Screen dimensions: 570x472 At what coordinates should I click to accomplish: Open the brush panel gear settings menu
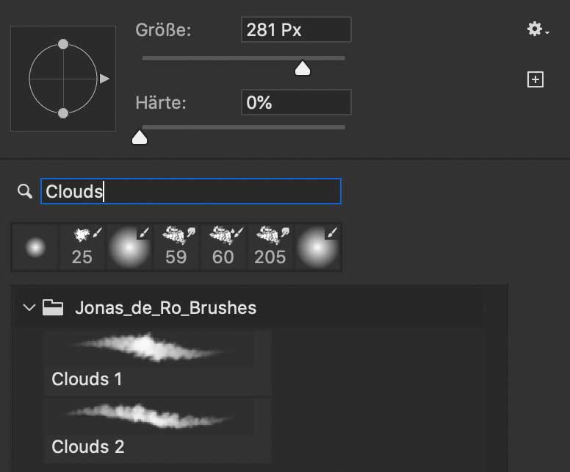click(x=536, y=29)
